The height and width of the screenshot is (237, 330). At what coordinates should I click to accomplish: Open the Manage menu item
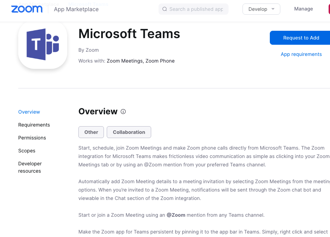tap(303, 9)
